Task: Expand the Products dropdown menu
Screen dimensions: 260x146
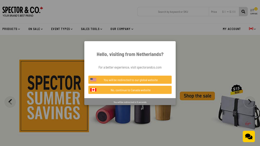Action: pos(11,29)
